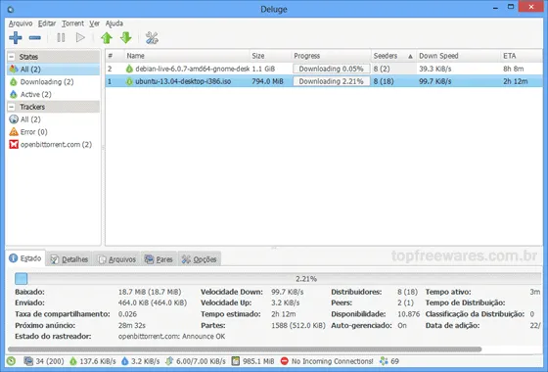Pause the selected torrent

(x=61, y=38)
